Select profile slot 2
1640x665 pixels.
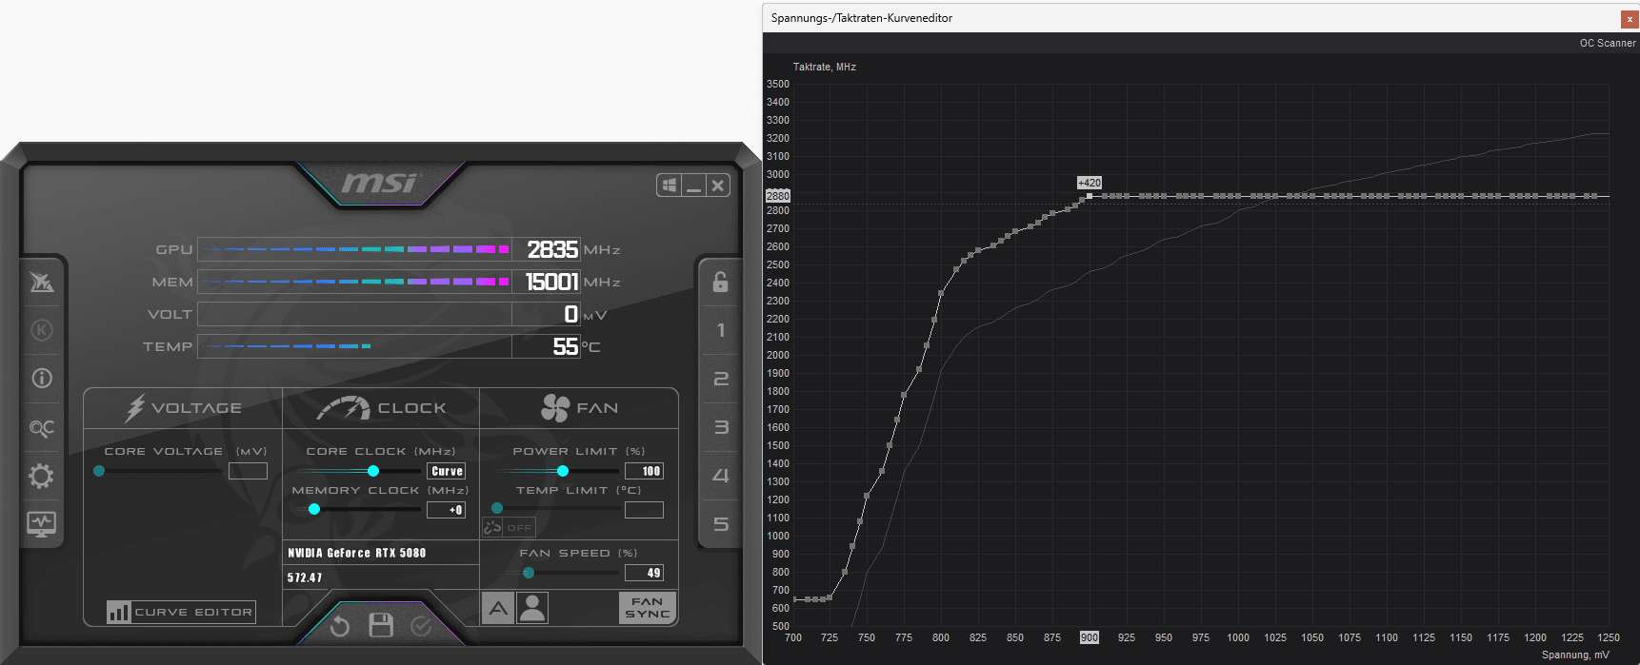click(x=721, y=379)
